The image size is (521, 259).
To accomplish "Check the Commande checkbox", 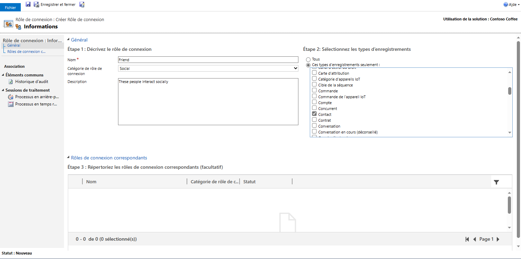I will pos(314,91).
